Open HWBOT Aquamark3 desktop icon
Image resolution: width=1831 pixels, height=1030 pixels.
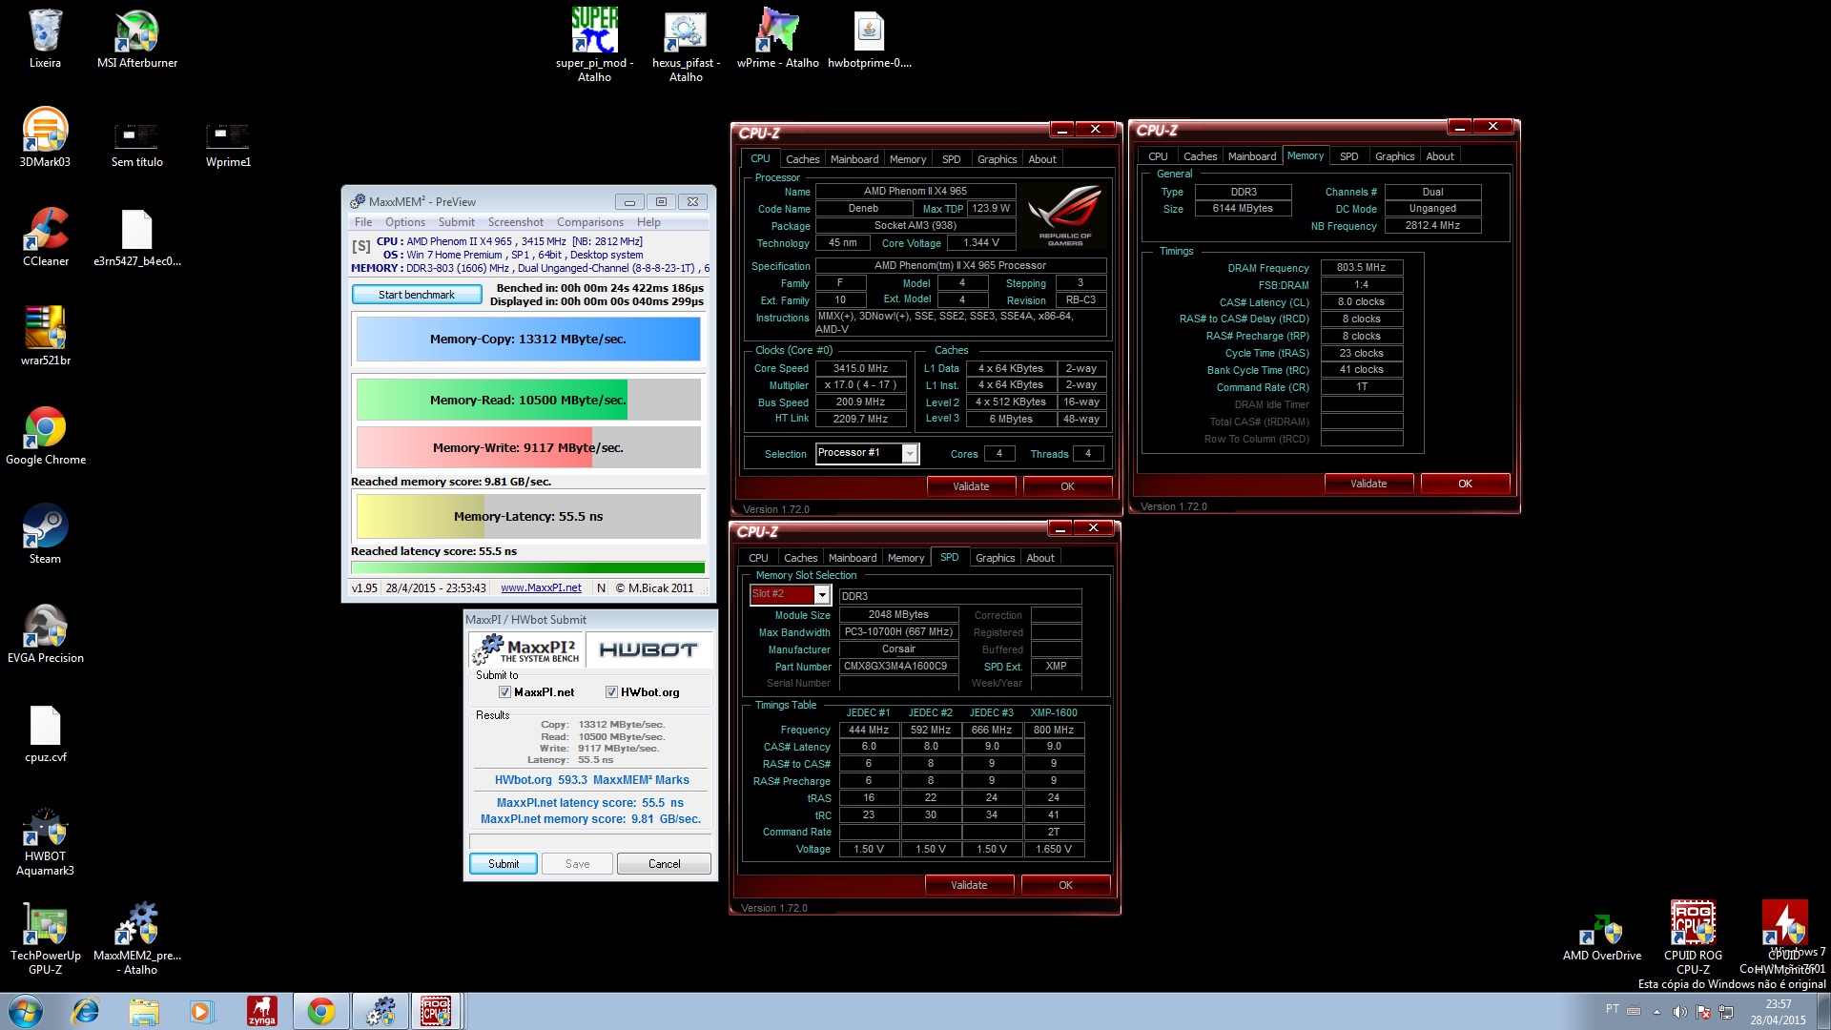pyautogui.click(x=45, y=841)
